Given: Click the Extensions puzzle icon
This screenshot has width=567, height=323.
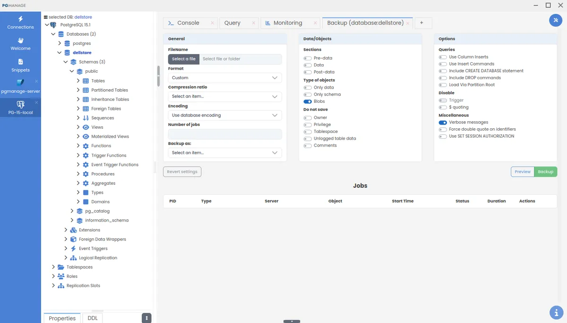Looking at the screenshot, I should coord(72,230).
